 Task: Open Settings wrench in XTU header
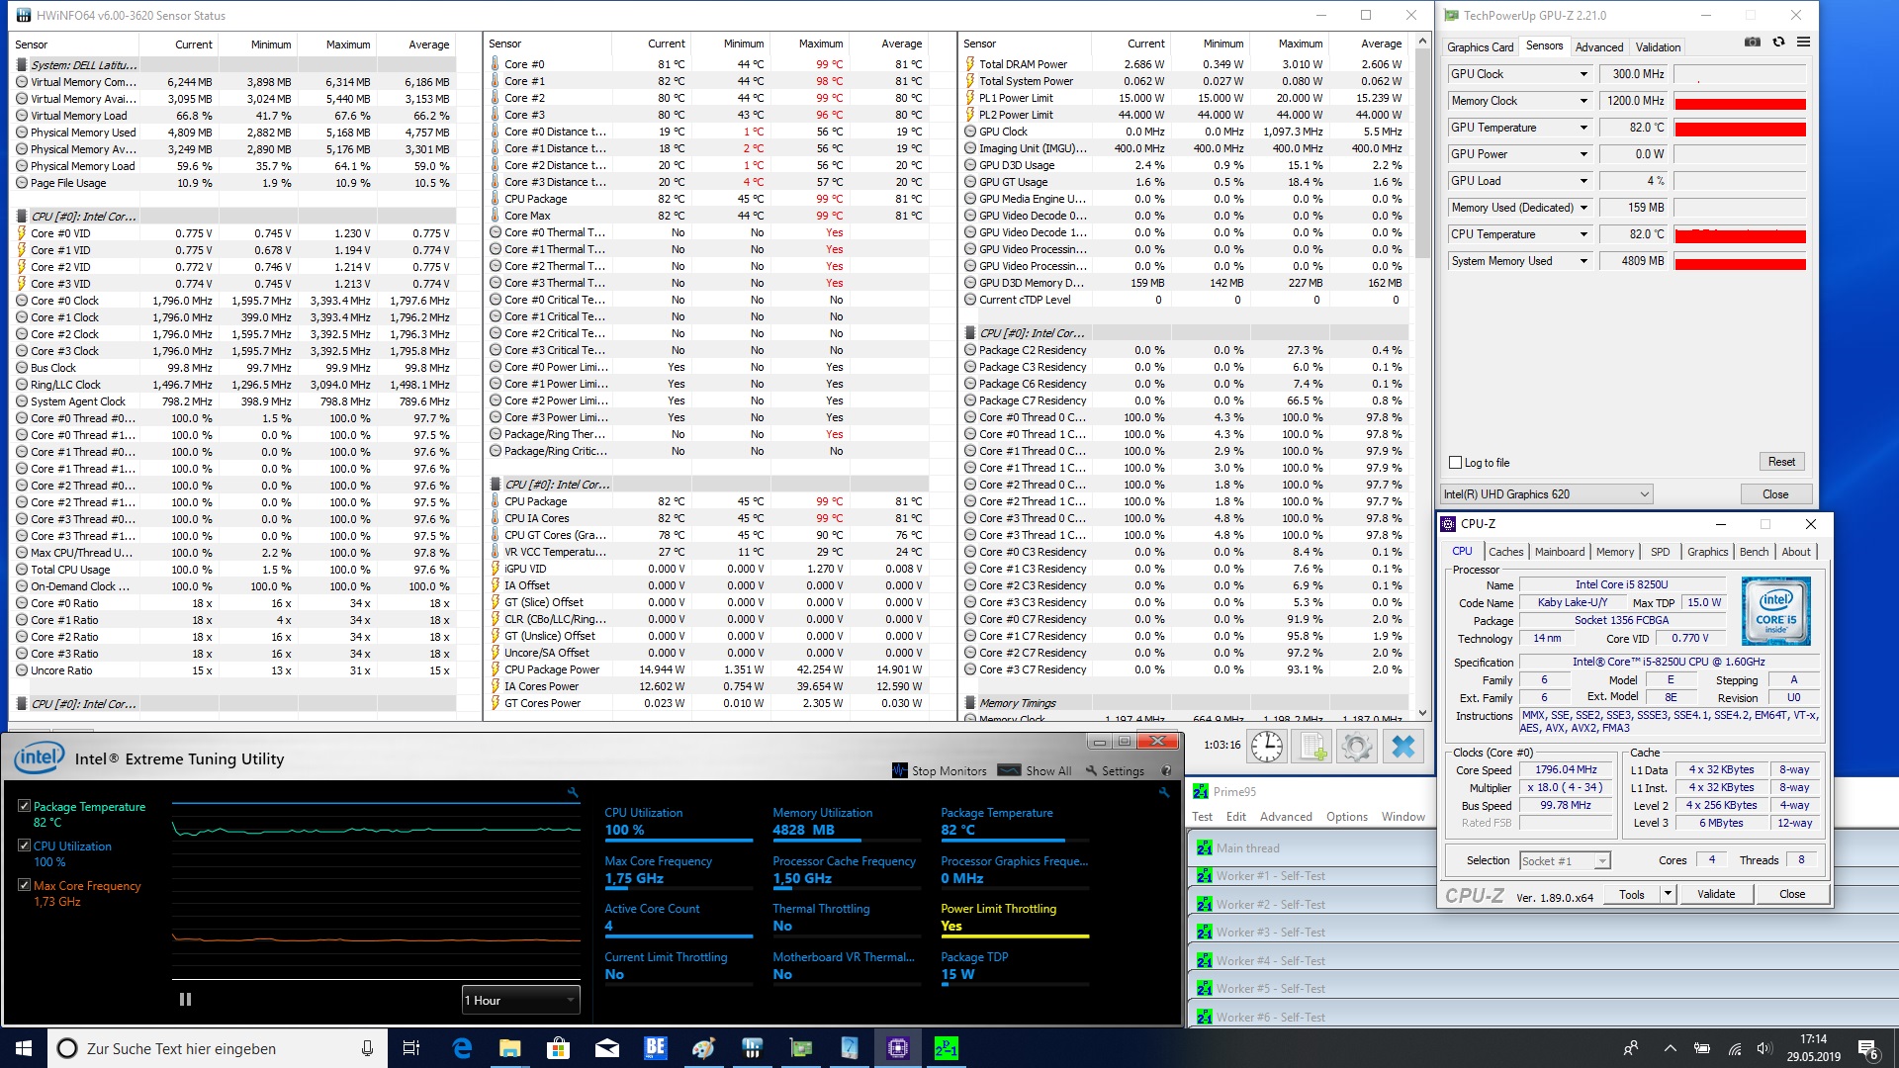click(1092, 771)
